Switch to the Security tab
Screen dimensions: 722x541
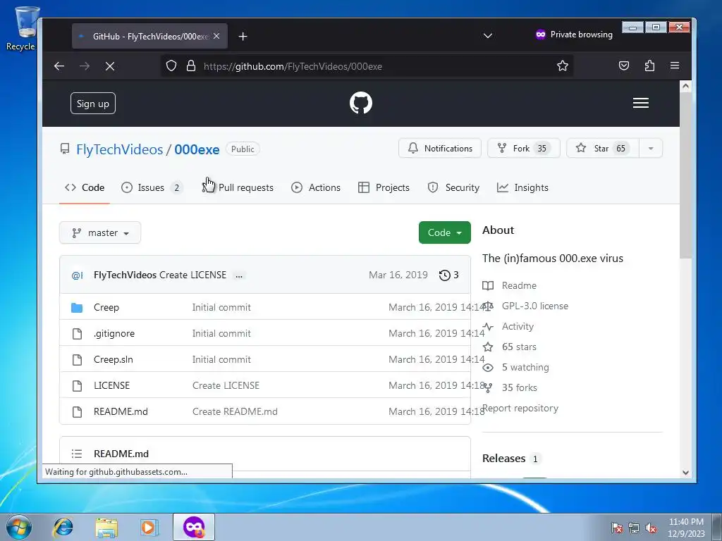[x=453, y=187]
